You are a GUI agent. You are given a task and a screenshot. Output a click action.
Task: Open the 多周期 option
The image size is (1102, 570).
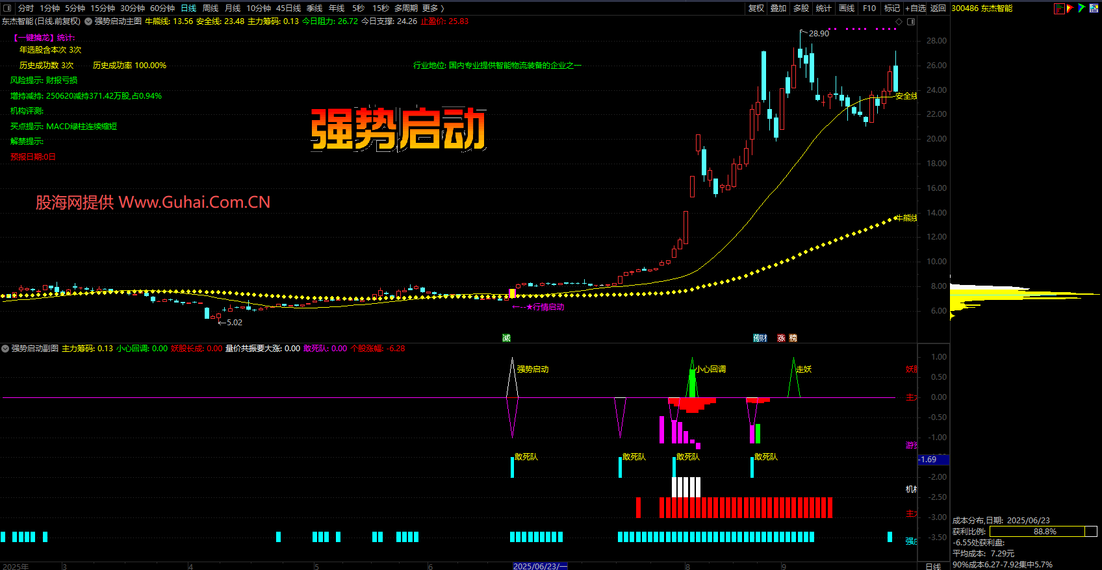pos(405,8)
